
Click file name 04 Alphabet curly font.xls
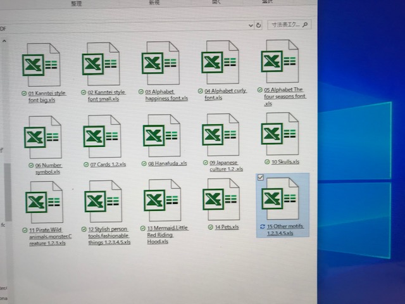pyautogui.click(x=225, y=94)
